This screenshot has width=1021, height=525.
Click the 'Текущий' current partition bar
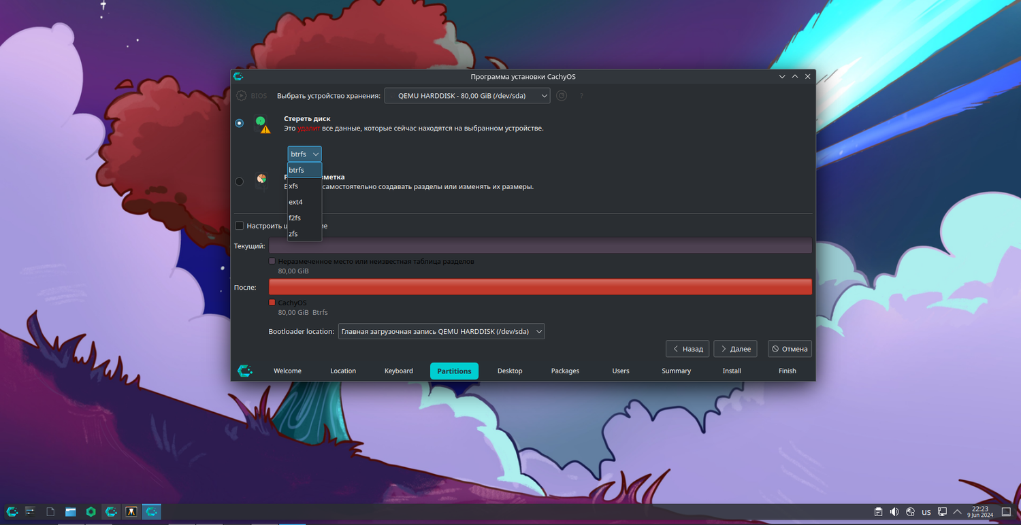[x=540, y=245]
